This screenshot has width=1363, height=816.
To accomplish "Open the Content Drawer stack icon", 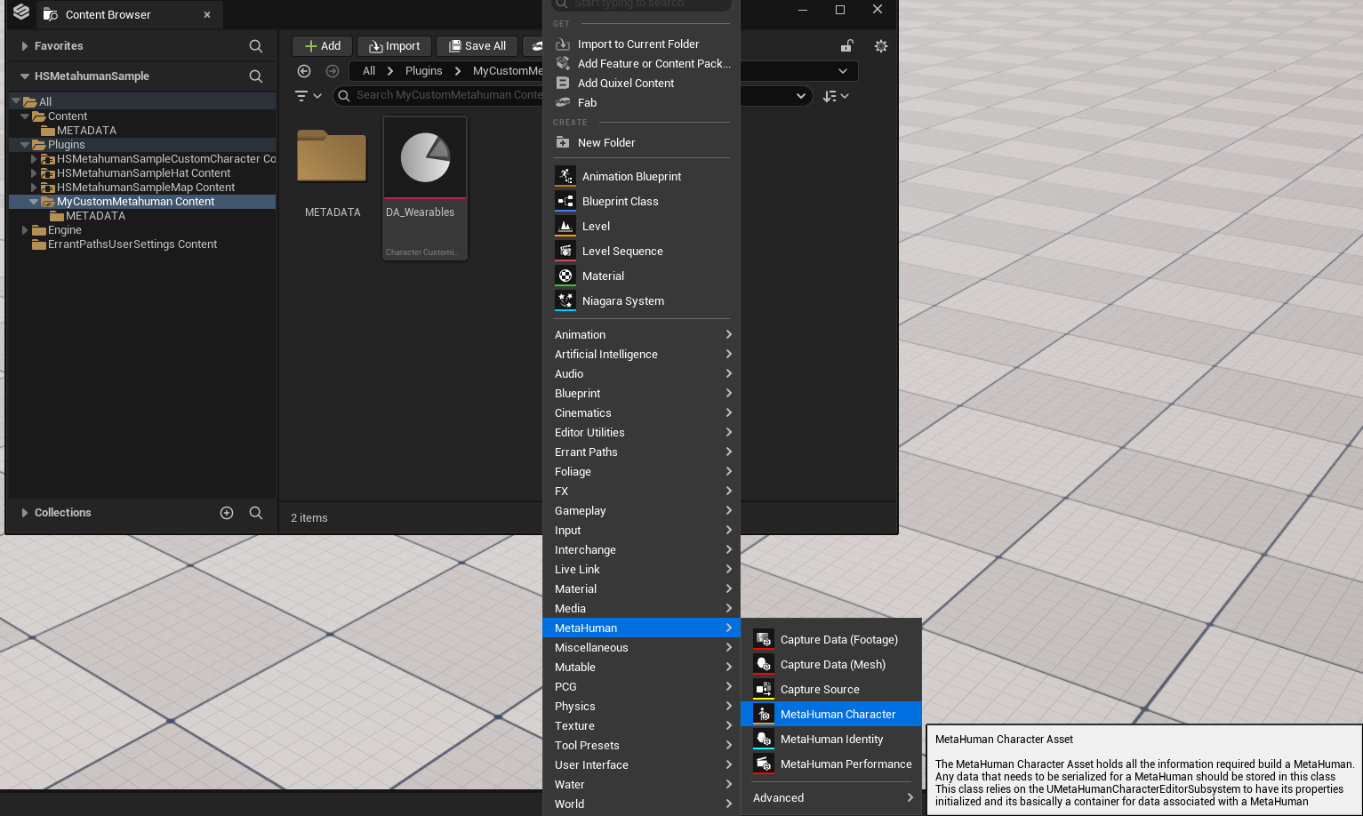I will click(21, 12).
